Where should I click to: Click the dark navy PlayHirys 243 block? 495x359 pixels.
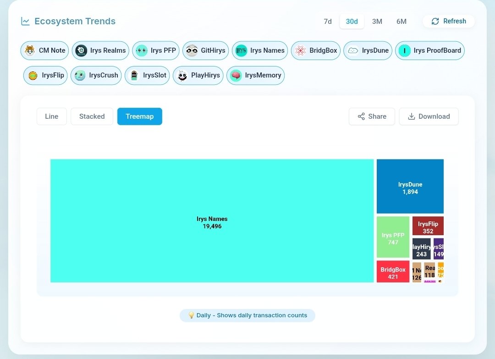point(422,249)
